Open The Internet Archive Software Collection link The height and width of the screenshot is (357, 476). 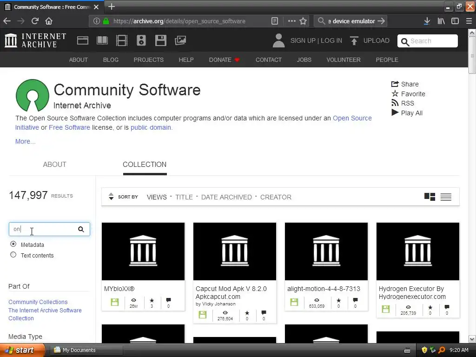tap(45, 314)
